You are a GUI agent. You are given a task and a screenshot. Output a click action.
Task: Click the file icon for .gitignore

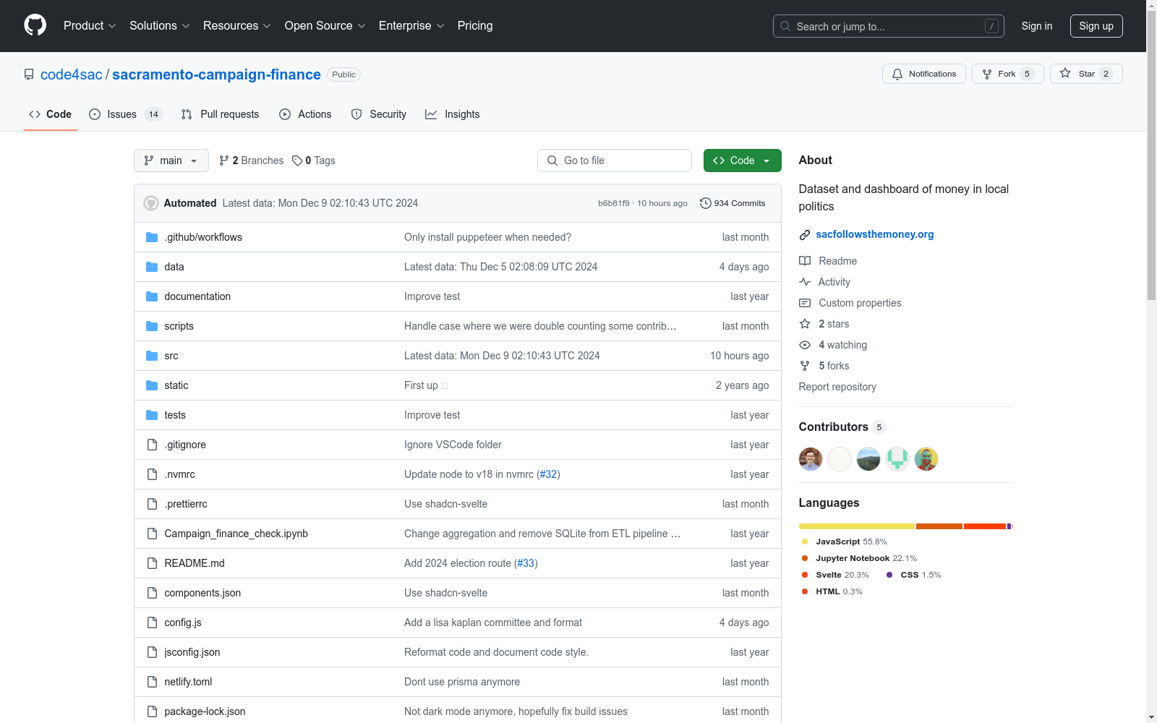tap(152, 445)
